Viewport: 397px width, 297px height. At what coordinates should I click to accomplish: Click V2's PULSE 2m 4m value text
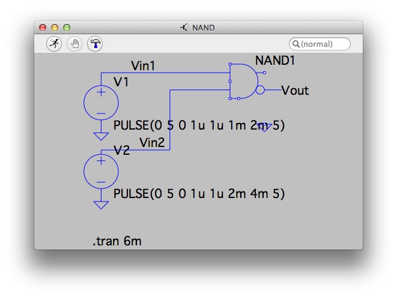(x=198, y=194)
